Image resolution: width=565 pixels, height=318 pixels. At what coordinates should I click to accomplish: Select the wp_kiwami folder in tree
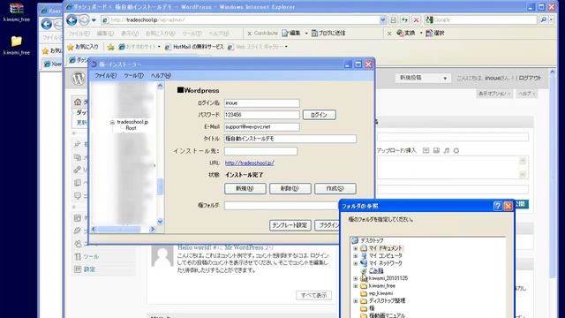point(380,293)
